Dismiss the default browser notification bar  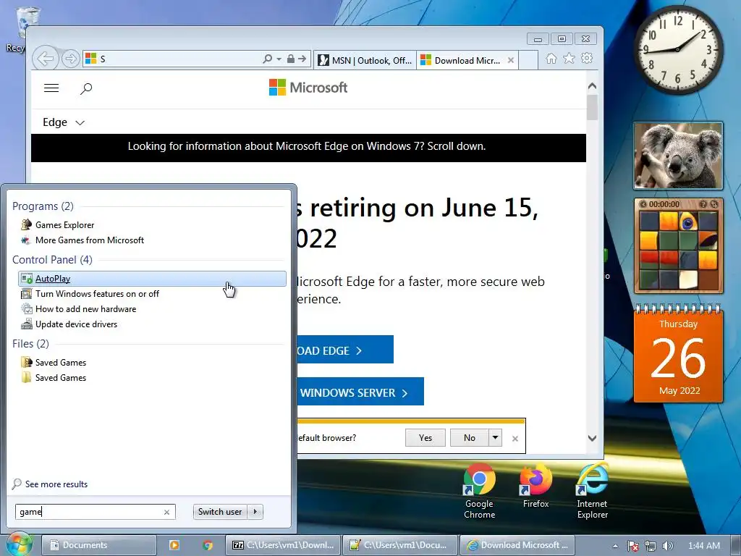tap(515, 439)
